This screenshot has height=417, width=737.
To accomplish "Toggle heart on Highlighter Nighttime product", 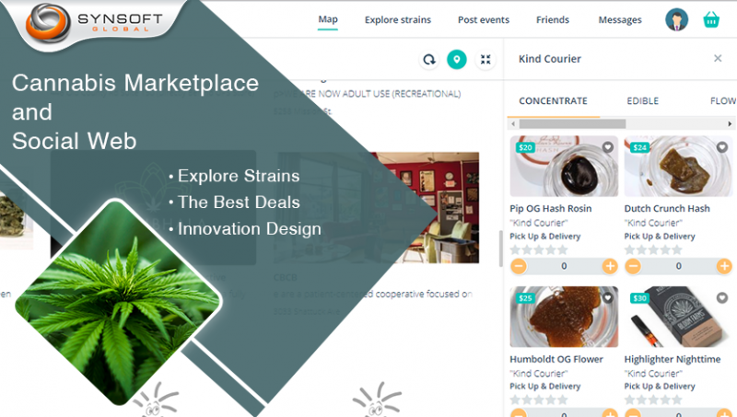I will pyautogui.click(x=722, y=297).
